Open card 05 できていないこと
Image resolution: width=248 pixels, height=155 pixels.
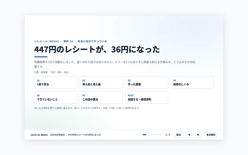(56, 97)
